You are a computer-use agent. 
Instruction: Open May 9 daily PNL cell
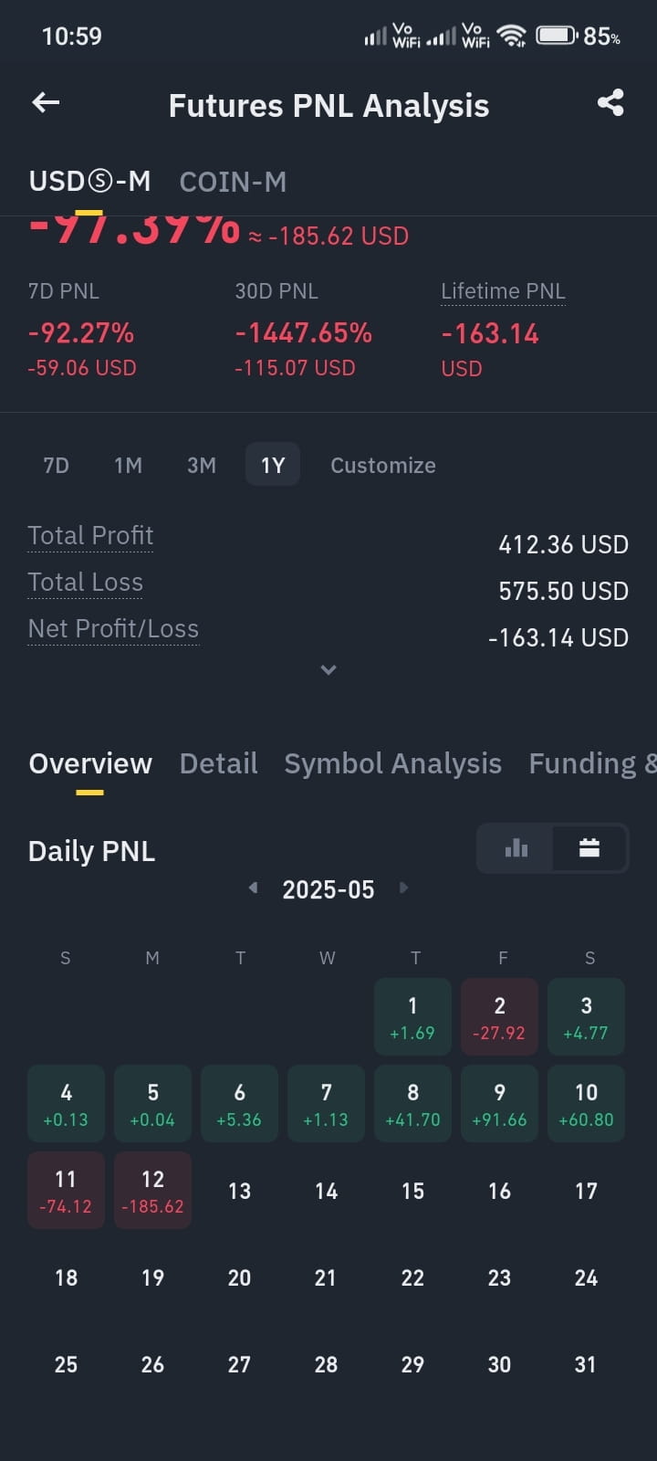(499, 1103)
